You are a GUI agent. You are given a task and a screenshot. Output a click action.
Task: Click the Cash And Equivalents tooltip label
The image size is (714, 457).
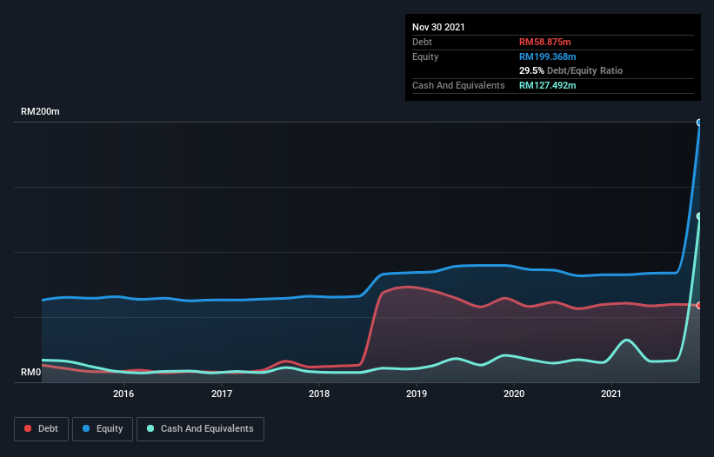(x=458, y=85)
